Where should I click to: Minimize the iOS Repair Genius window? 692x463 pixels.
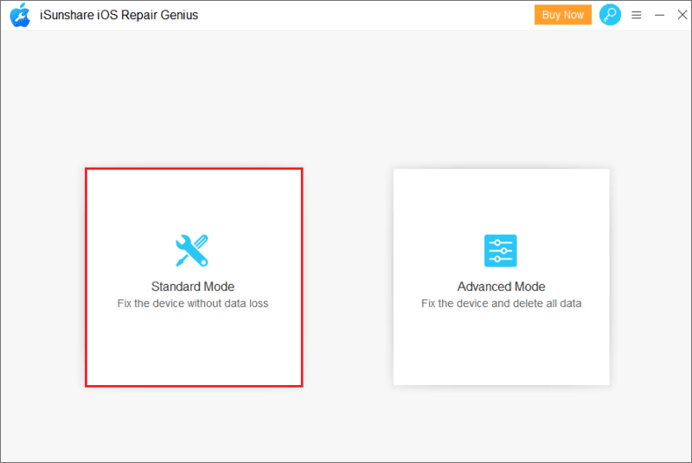coord(659,15)
